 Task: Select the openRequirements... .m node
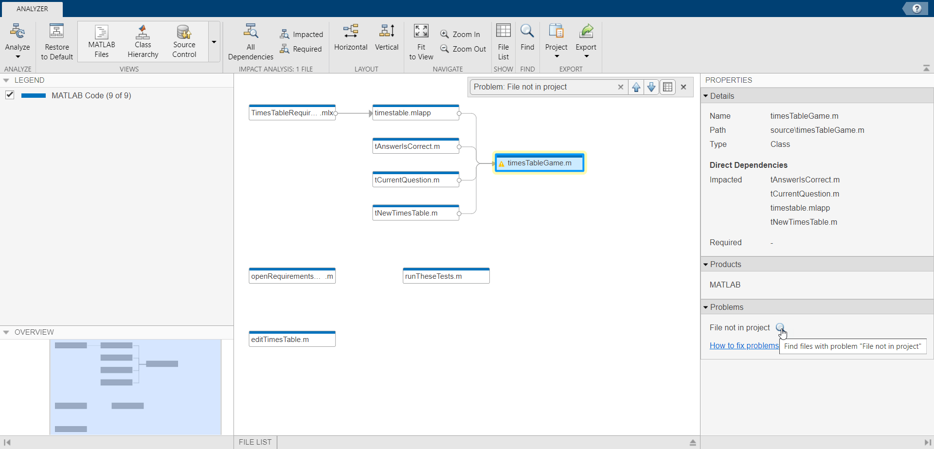pyautogui.click(x=292, y=276)
